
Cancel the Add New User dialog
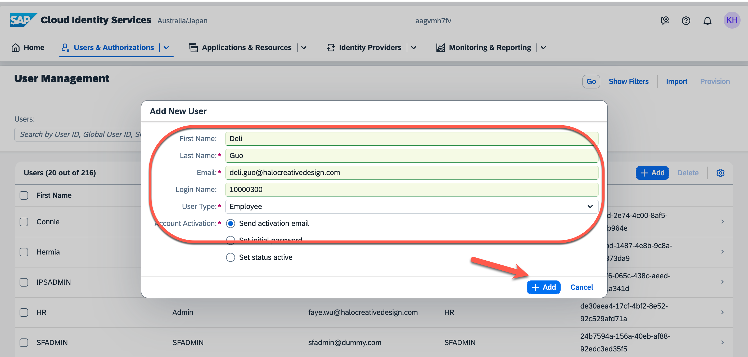point(582,287)
